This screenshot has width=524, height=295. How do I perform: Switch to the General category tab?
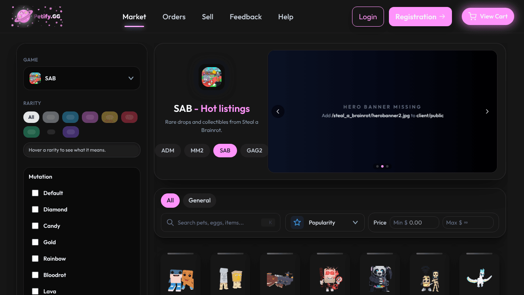click(x=199, y=200)
